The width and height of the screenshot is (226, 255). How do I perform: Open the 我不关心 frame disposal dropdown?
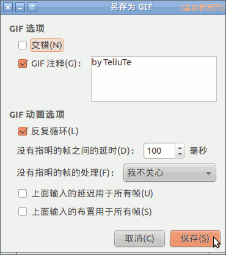pyautogui.click(x=170, y=173)
